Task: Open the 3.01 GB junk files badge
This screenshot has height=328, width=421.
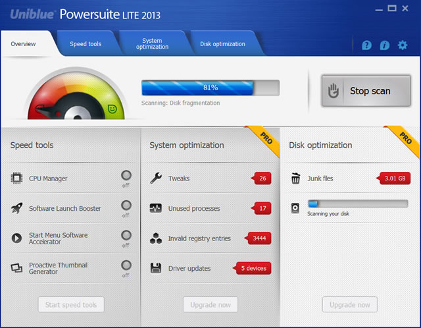Action: click(x=393, y=178)
